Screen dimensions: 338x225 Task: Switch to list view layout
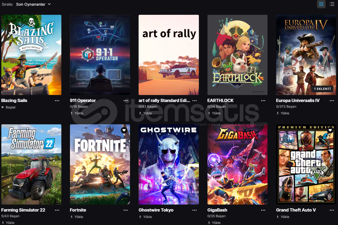pyautogui.click(x=332, y=4)
